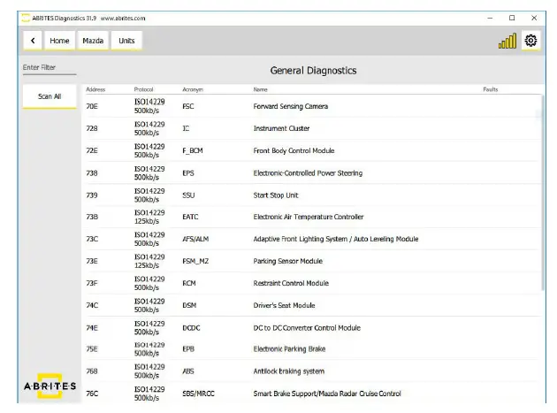This screenshot has height=413, width=557.
Task: Open the Restraint Control Module
Action: (313, 283)
